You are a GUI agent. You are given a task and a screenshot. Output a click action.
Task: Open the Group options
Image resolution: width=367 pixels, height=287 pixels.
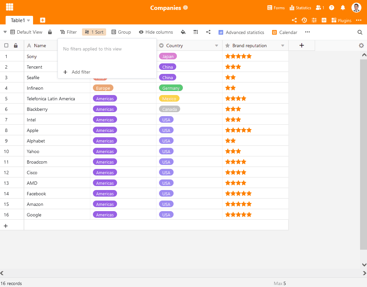(121, 32)
